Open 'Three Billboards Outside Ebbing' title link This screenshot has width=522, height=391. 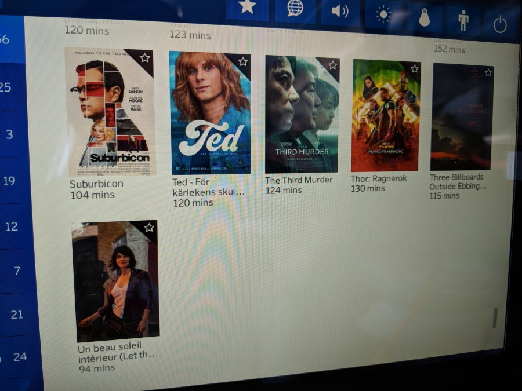coord(458,182)
